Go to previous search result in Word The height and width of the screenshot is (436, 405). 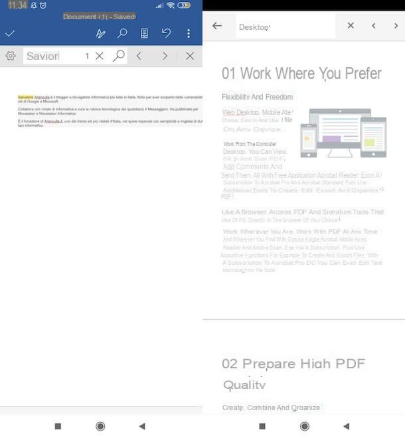pyautogui.click(x=139, y=56)
